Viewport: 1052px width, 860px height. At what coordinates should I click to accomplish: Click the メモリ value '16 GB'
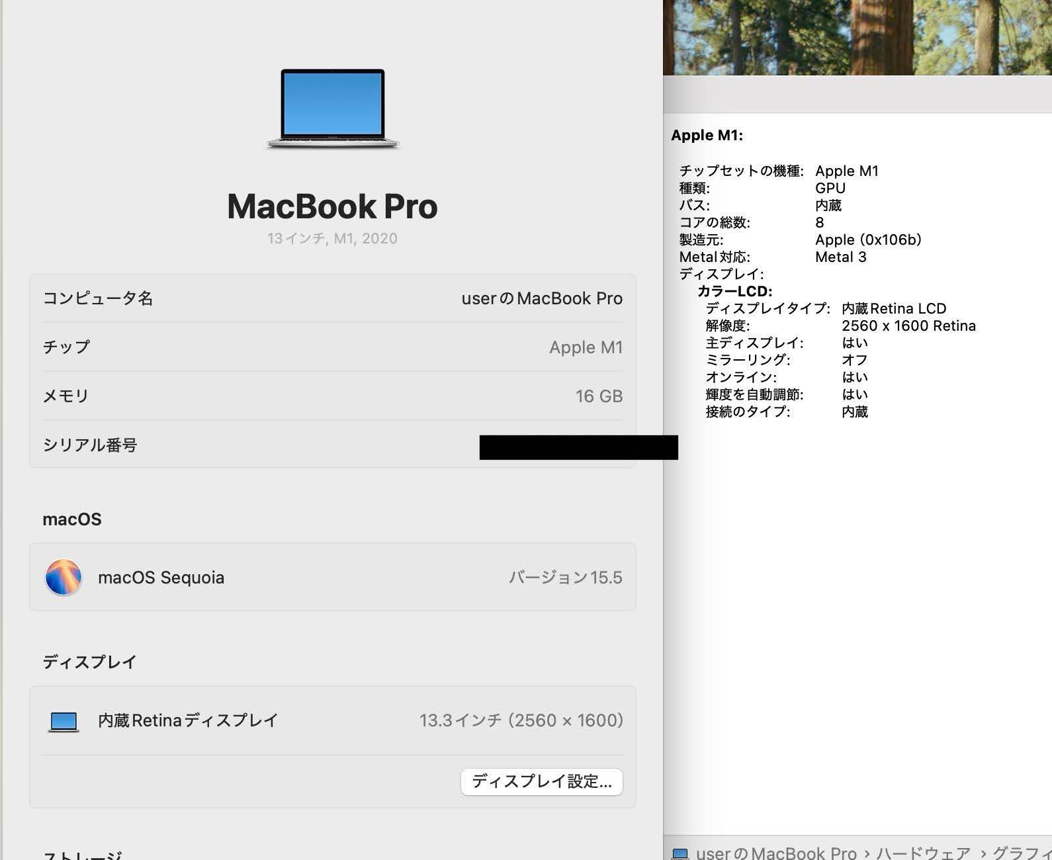599,396
